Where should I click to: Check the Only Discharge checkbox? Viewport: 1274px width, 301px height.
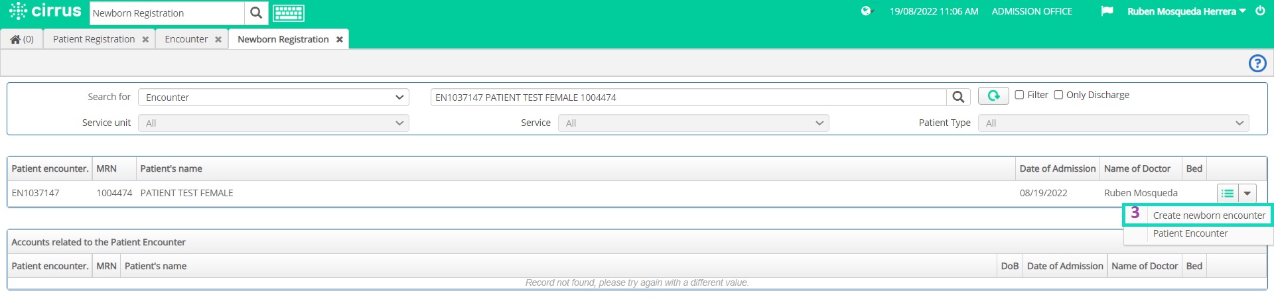pos(1058,95)
